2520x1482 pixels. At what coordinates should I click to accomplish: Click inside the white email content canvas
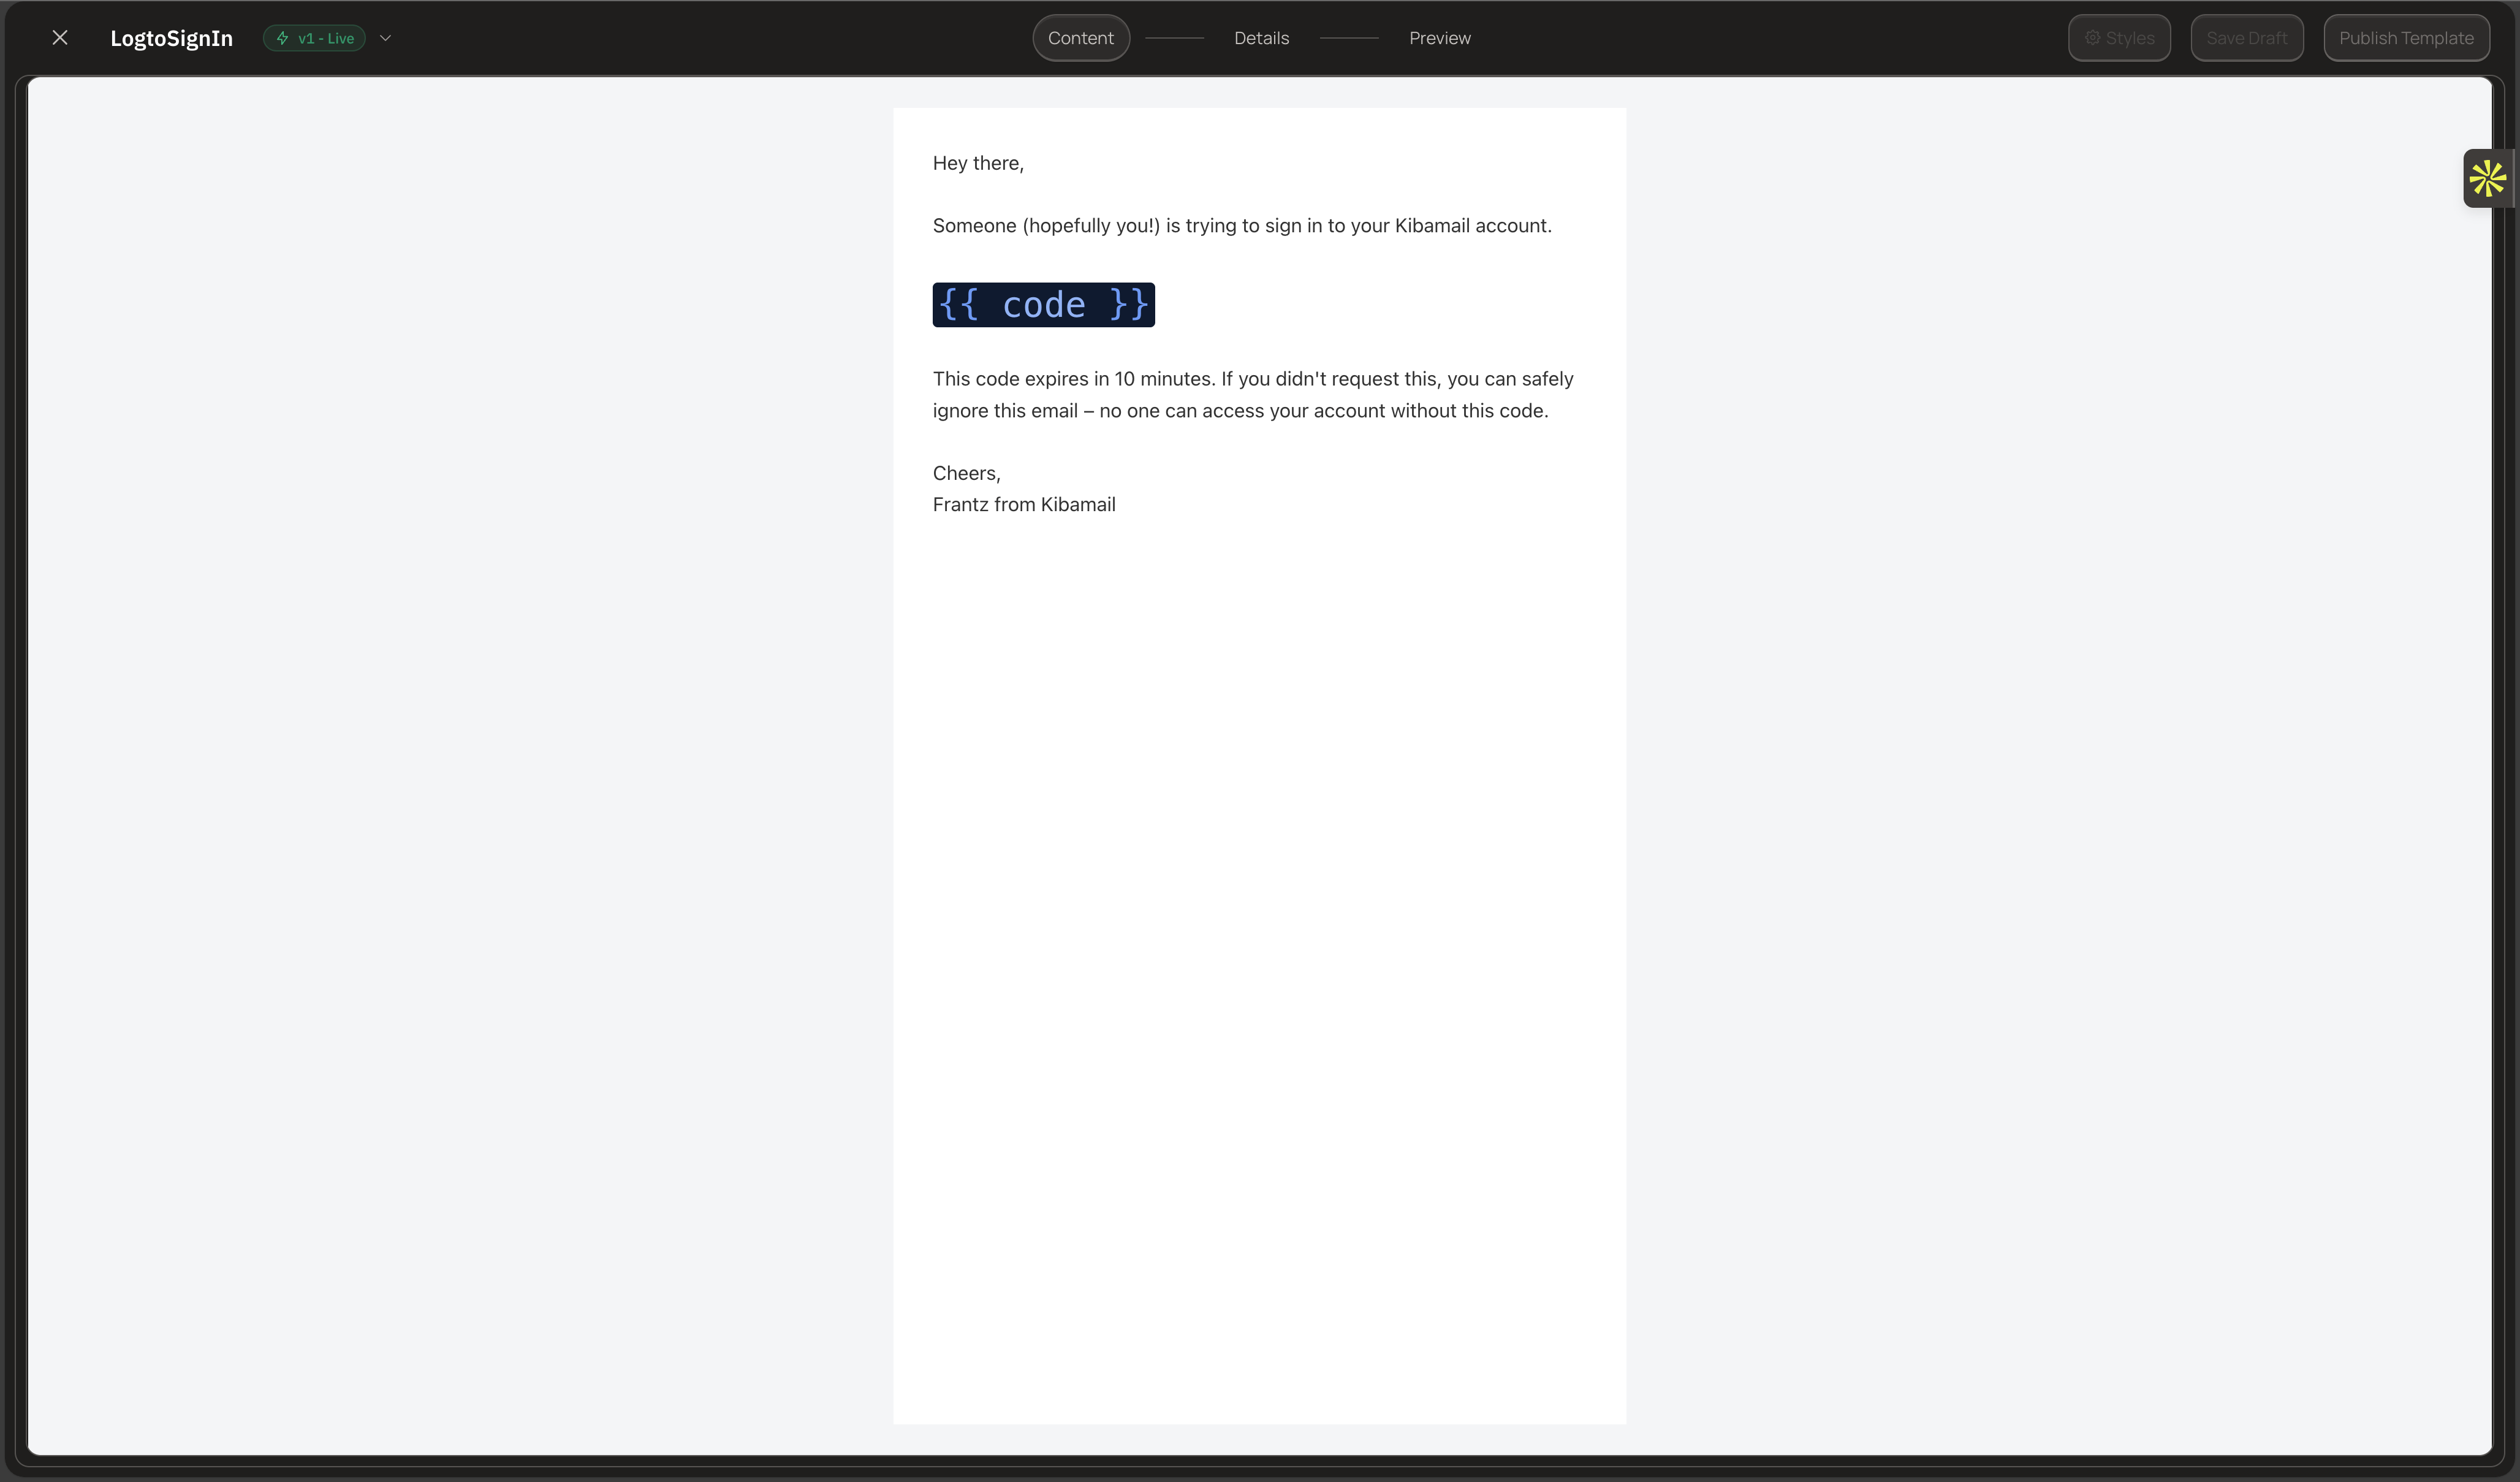click(1259, 900)
